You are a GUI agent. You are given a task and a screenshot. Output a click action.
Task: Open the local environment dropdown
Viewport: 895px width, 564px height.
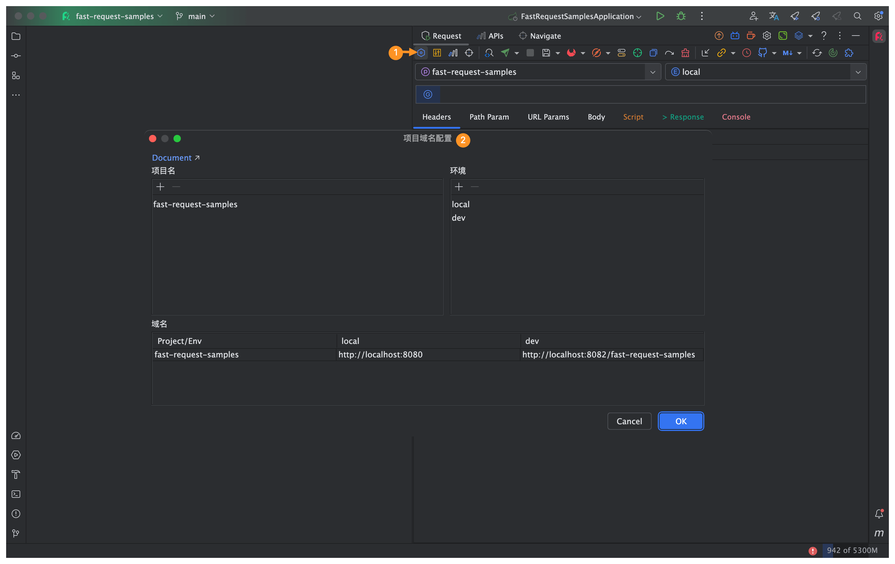point(858,72)
